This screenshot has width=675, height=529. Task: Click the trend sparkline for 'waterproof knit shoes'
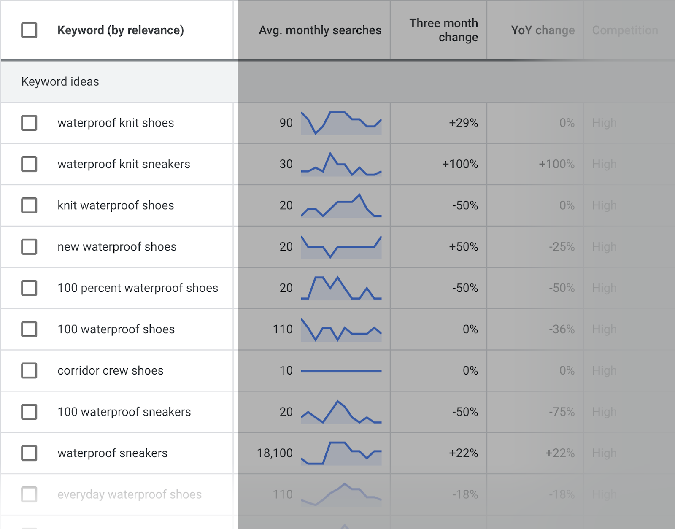tap(341, 123)
